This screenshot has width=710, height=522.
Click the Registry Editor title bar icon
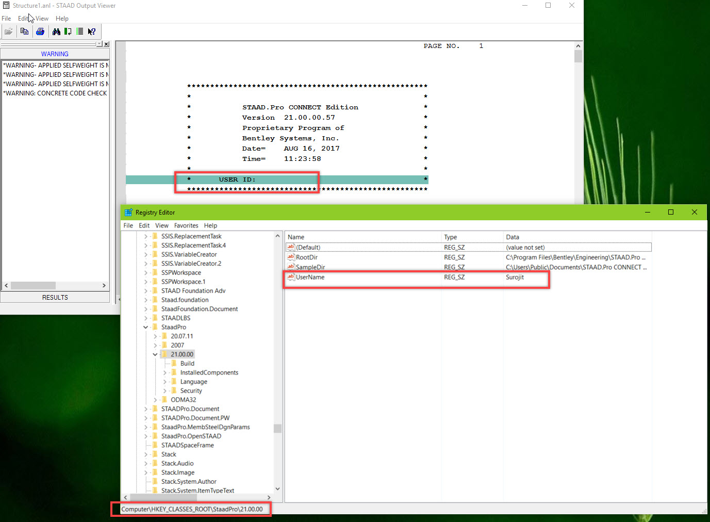[x=128, y=212]
